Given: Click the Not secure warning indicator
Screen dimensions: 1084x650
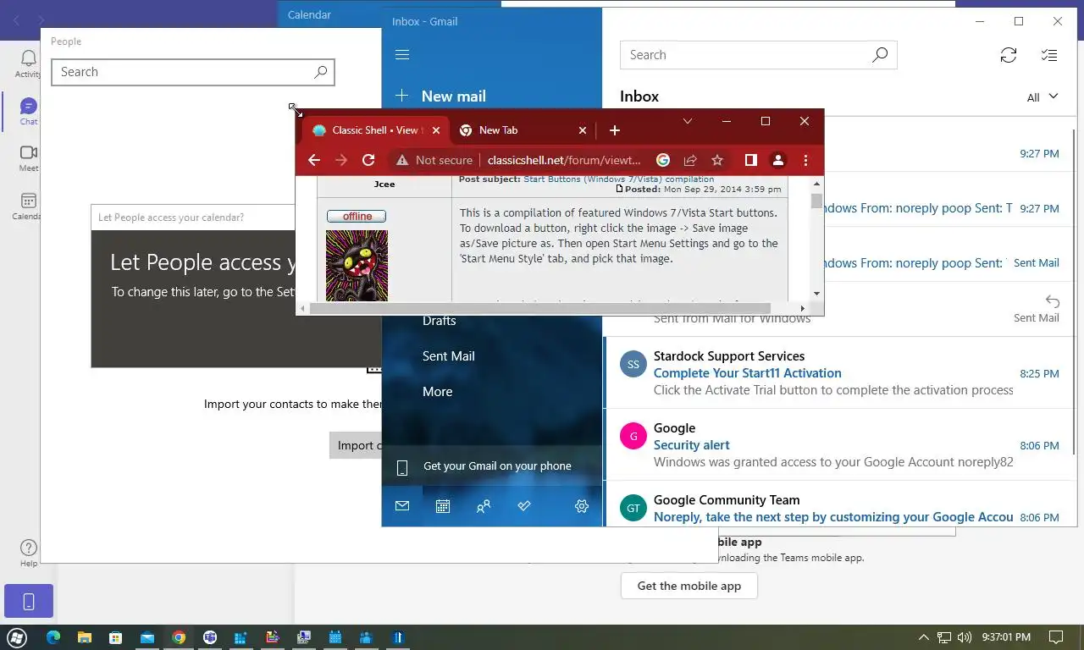Looking at the screenshot, I should pos(434,160).
